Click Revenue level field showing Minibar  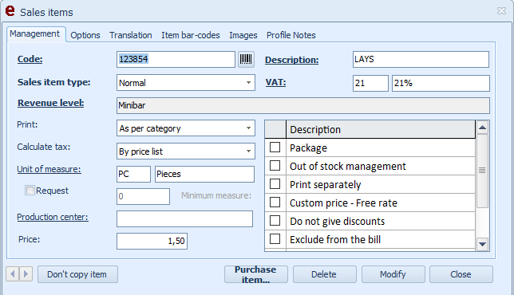pyautogui.click(x=303, y=105)
